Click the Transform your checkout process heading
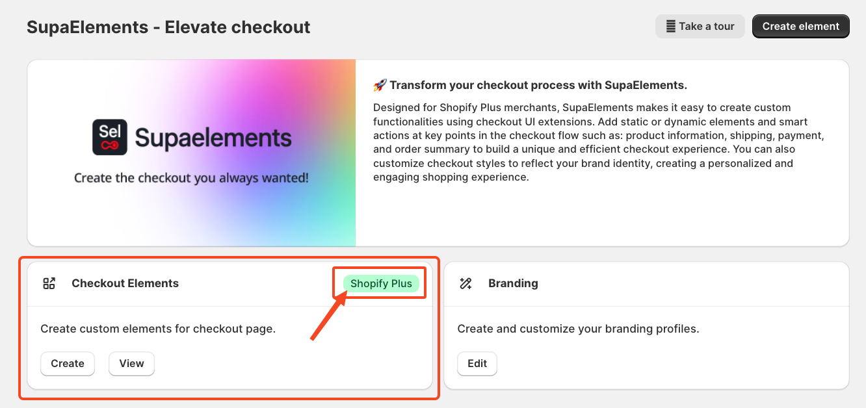Screen dimensions: 866x408 click(x=538, y=85)
